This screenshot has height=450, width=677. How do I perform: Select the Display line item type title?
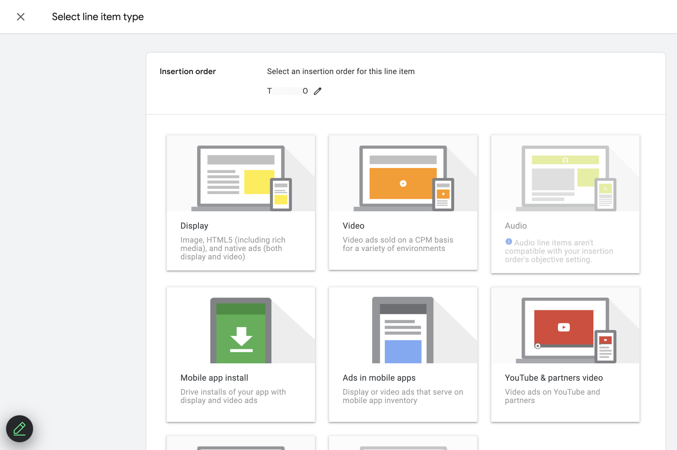pyautogui.click(x=194, y=226)
